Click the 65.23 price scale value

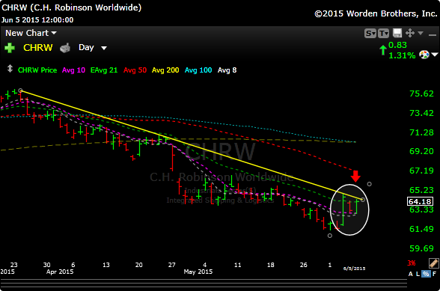pos(421,190)
